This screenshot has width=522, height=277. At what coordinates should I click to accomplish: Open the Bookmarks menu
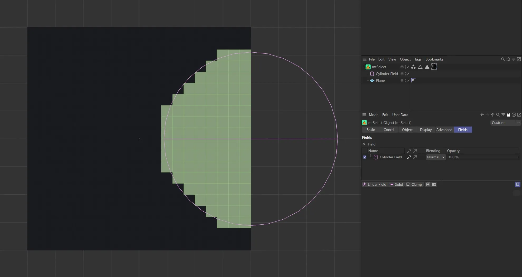(x=434, y=59)
